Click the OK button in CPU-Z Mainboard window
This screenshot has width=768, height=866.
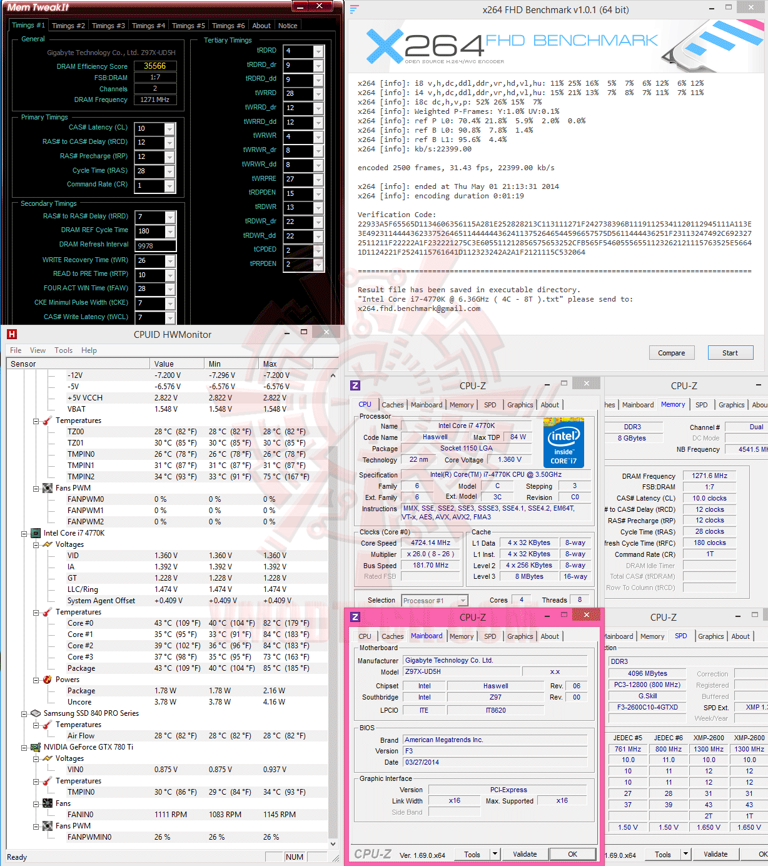coord(572,854)
